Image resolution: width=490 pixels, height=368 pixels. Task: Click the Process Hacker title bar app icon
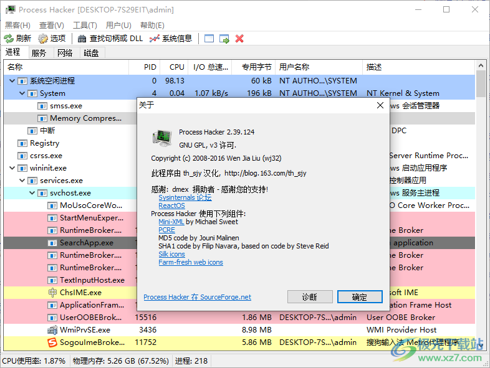pyautogui.click(x=11, y=10)
